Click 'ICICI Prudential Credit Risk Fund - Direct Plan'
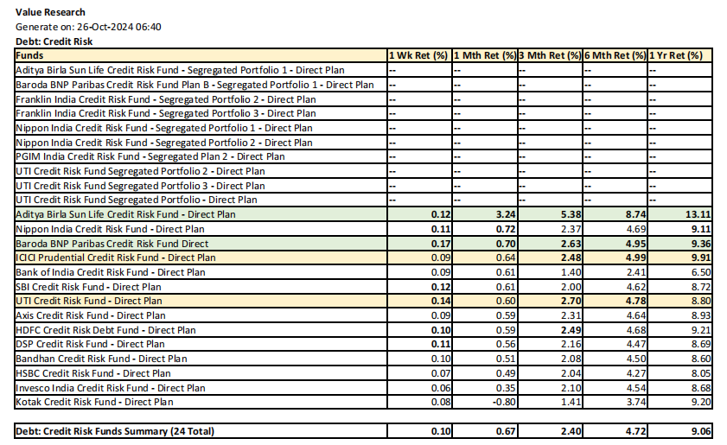Image resolution: width=727 pixels, height=445 pixels. (x=116, y=257)
